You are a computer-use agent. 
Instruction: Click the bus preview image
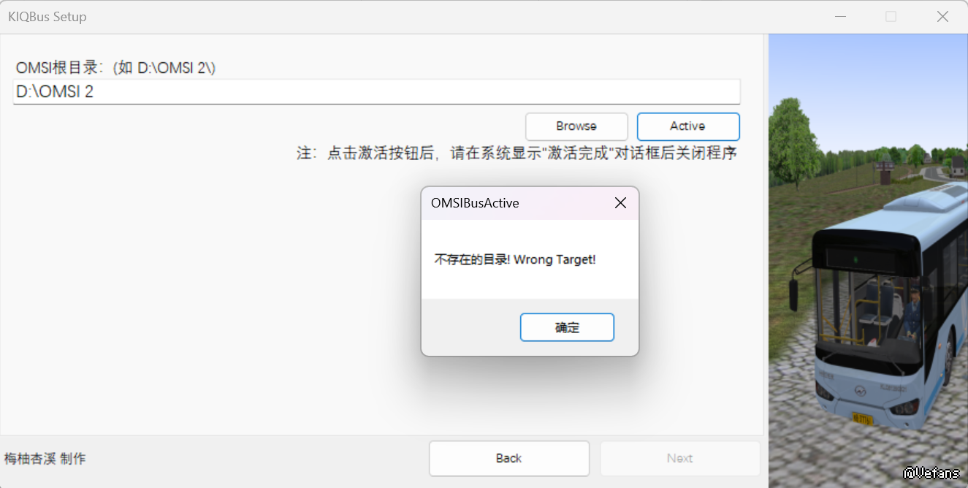[x=868, y=261]
